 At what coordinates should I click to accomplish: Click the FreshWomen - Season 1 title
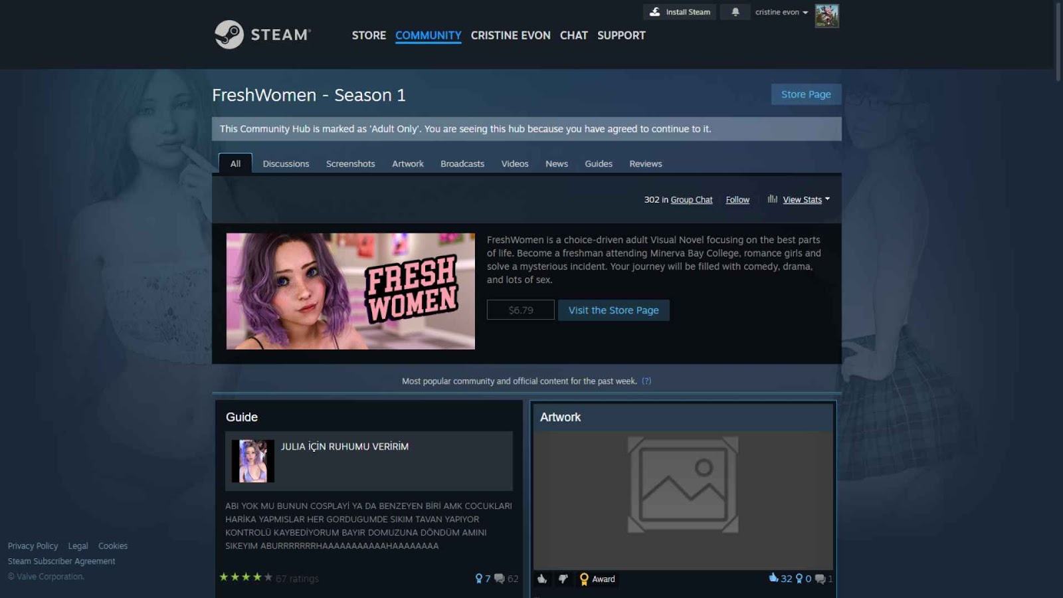pyautogui.click(x=309, y=95)
